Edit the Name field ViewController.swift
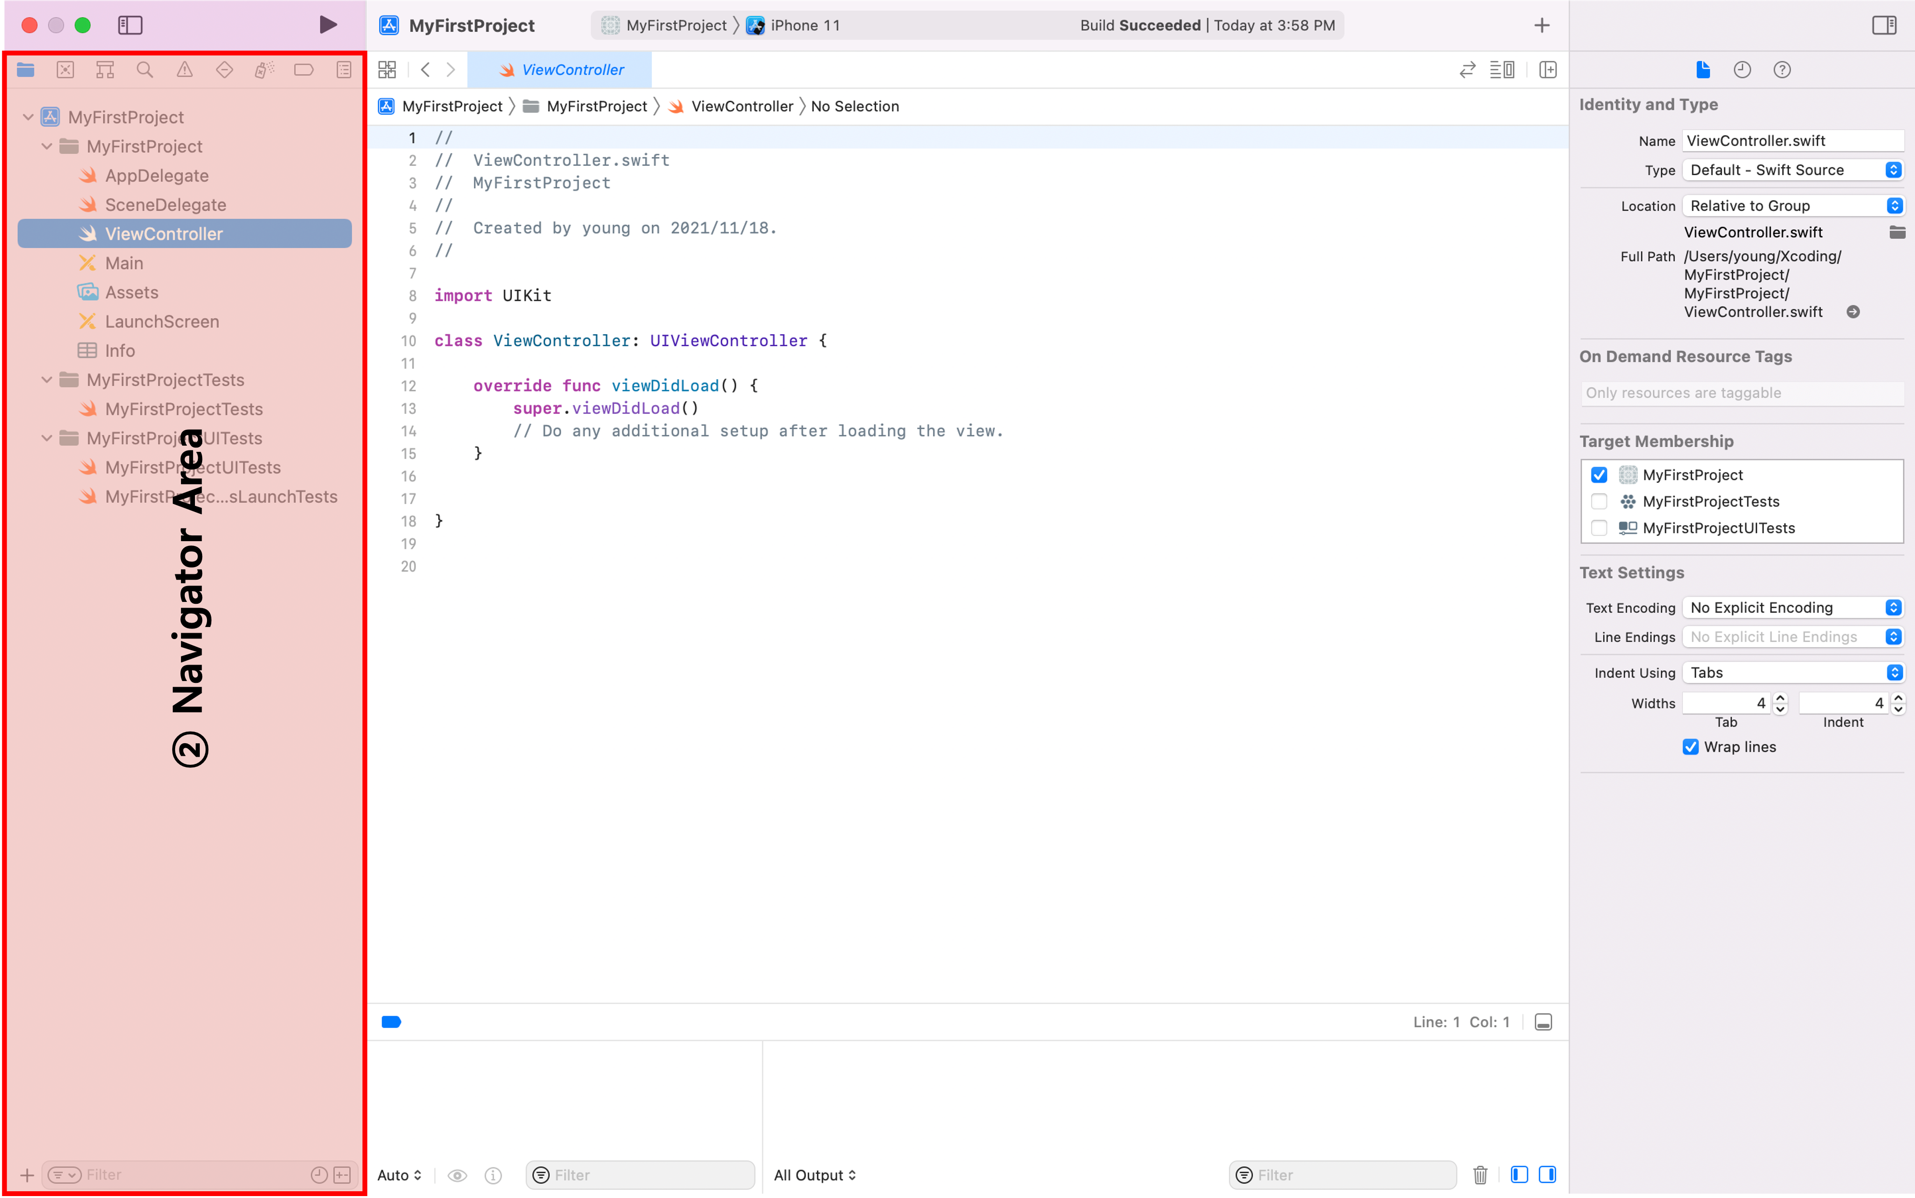Image resolution: width=1915 pixels, height=1198 pixels. 1793,140
